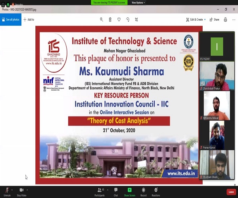Click Add to in Photos toolbar

pos(29,19)
